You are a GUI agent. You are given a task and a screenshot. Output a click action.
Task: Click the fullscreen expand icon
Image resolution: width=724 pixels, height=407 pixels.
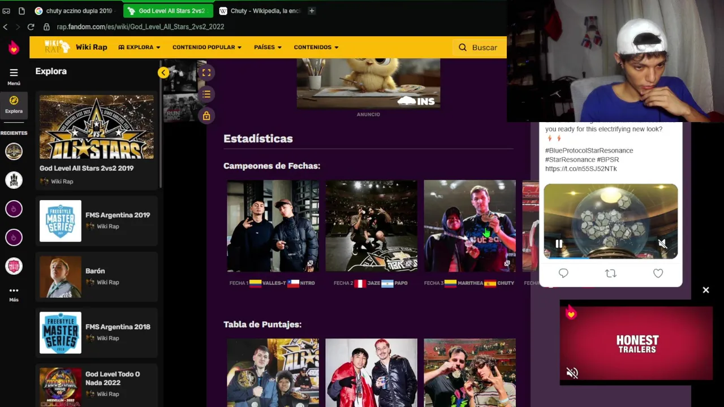click(x=206, y=72)
